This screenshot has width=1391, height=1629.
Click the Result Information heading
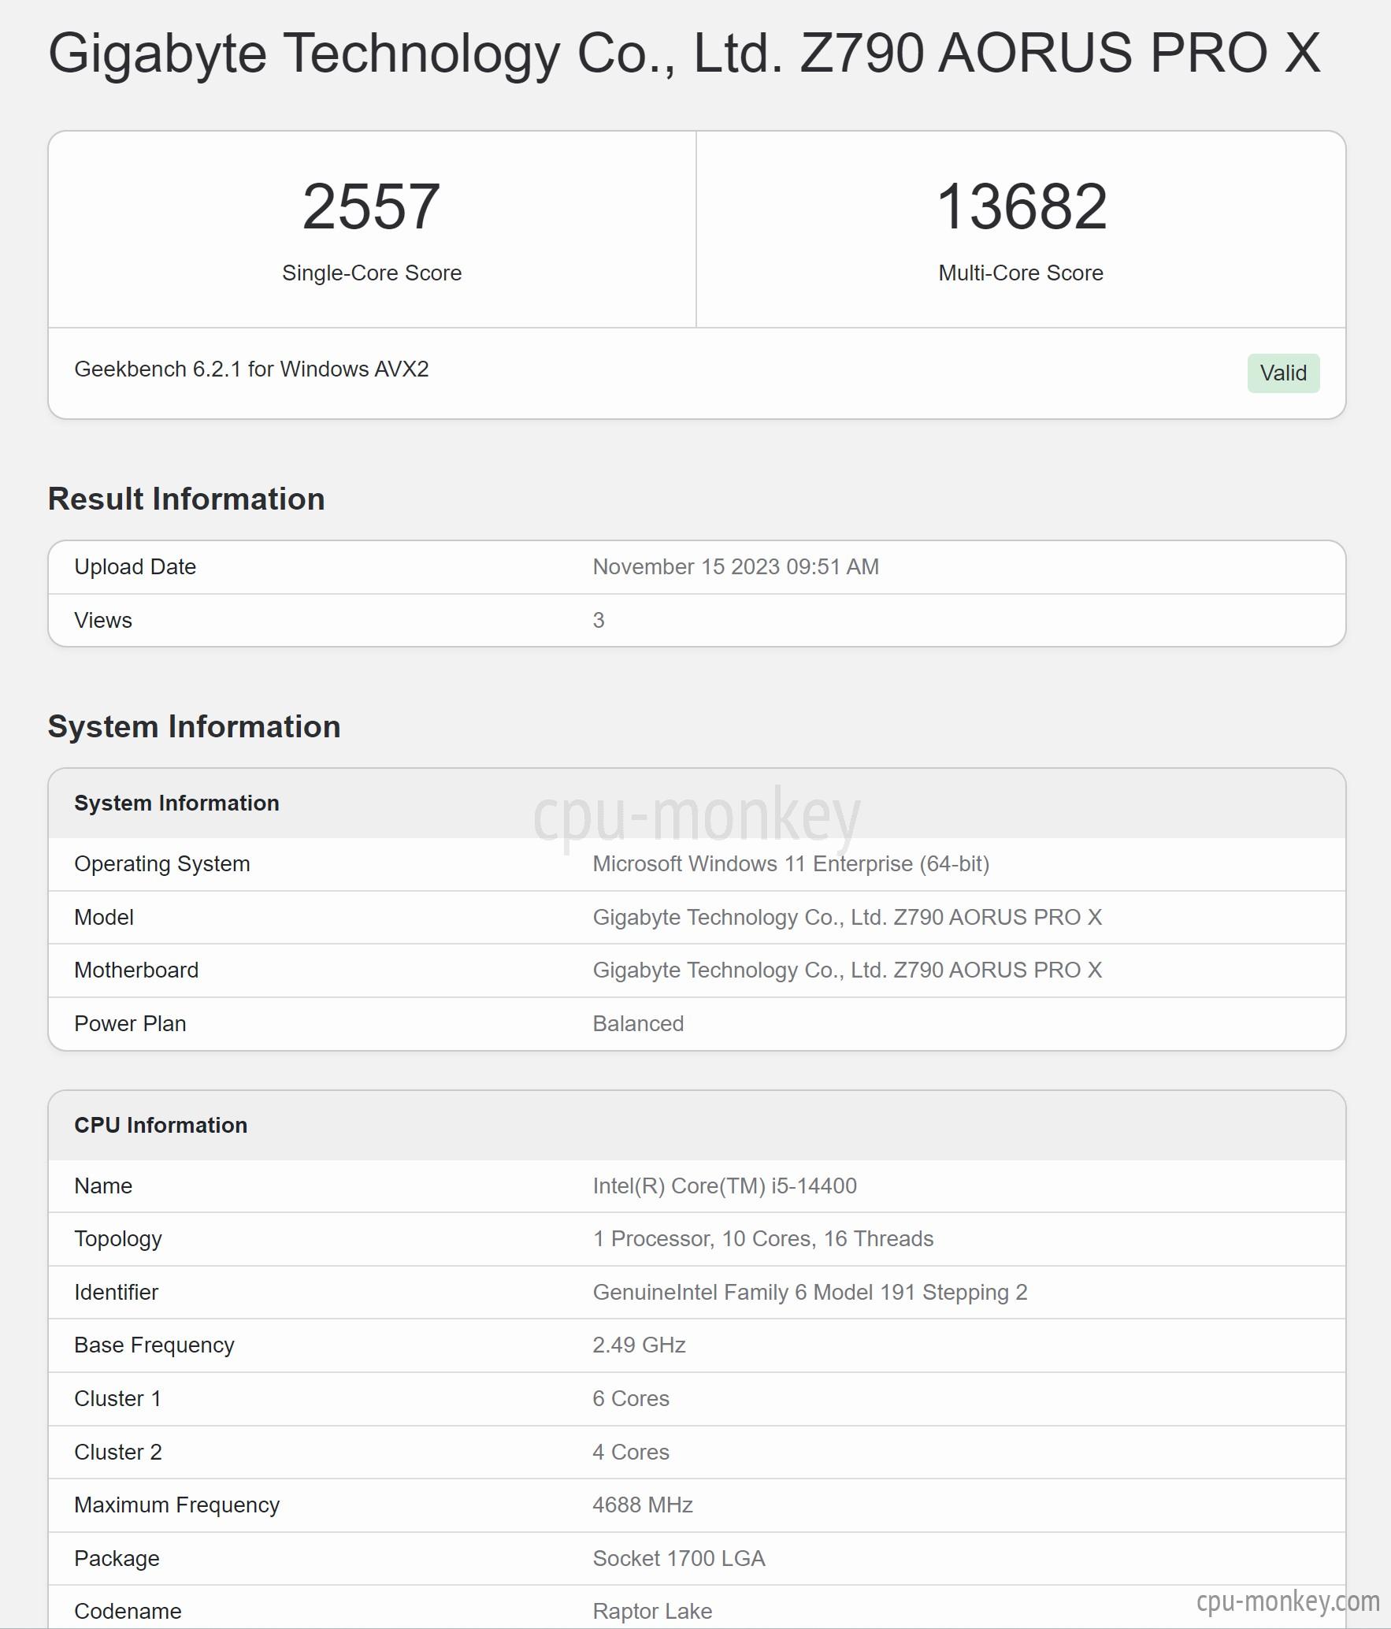pos(186,499)
